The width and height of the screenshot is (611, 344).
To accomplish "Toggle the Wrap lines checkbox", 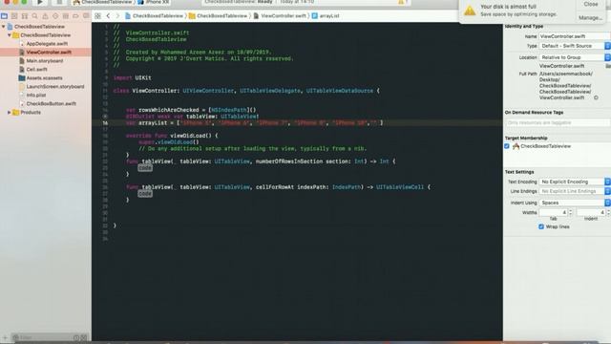I will click(541, 226).
